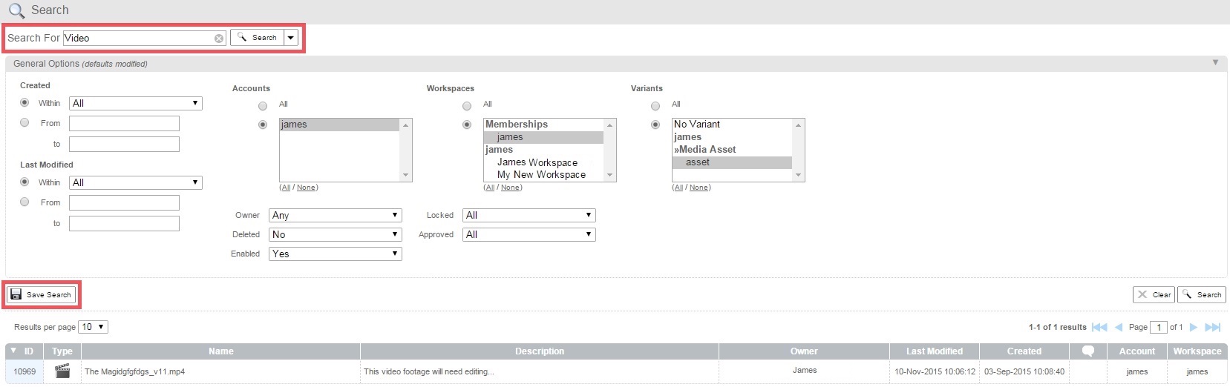Screen dimensions: 1230x387
Task: Jump to the last results page icon
Action: tap(1212, 327)
